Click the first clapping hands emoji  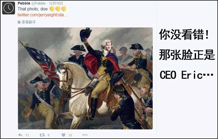coord(52,9)
